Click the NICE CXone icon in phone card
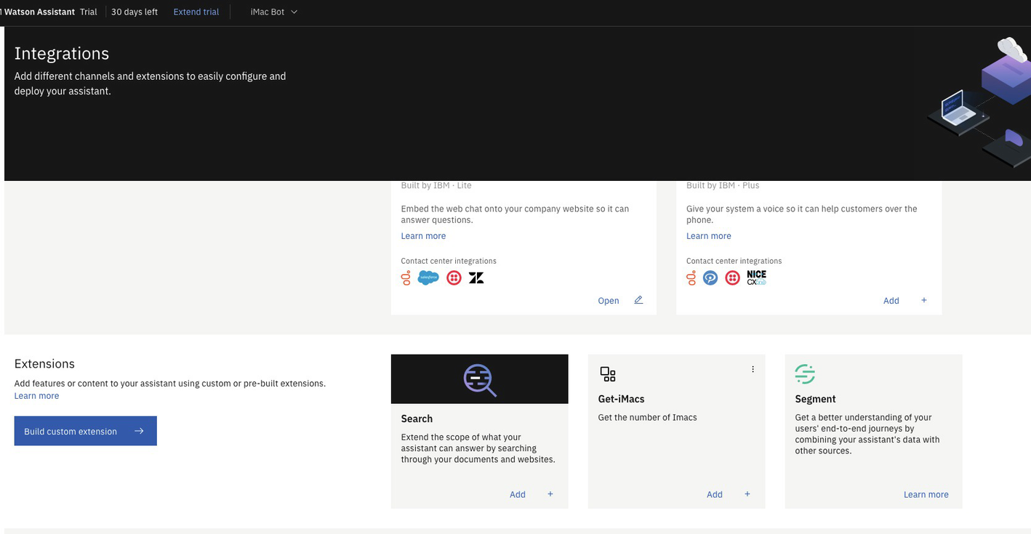 pos(756,278)
